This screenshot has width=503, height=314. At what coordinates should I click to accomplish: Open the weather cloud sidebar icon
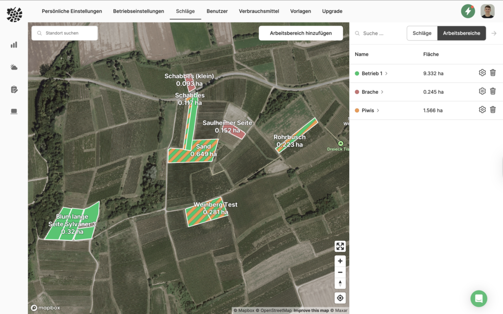pyautogui.click(x=14, y=67)
